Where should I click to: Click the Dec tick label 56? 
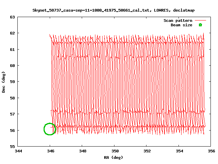click(12, 131)
